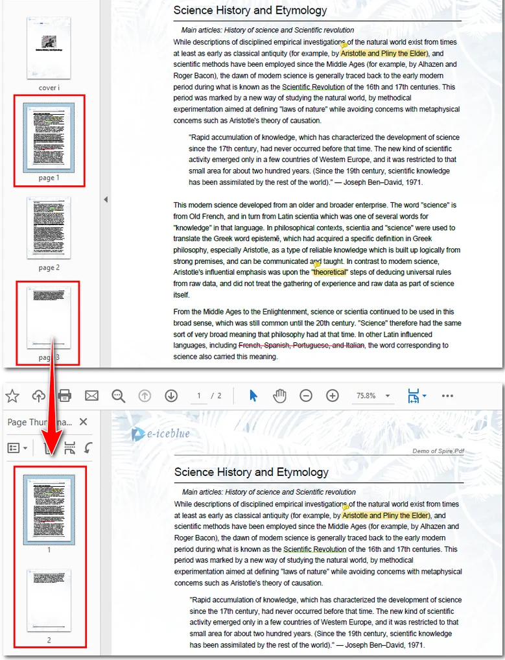
Task: Click 'Main articles: History of science' line in upper window
Action: pyautogui.click(x=268, y=30)
